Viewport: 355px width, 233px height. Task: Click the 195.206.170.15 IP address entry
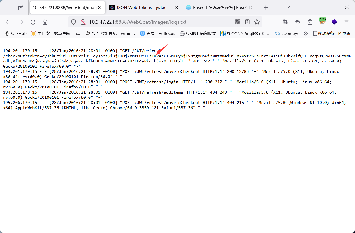point(20,103)
